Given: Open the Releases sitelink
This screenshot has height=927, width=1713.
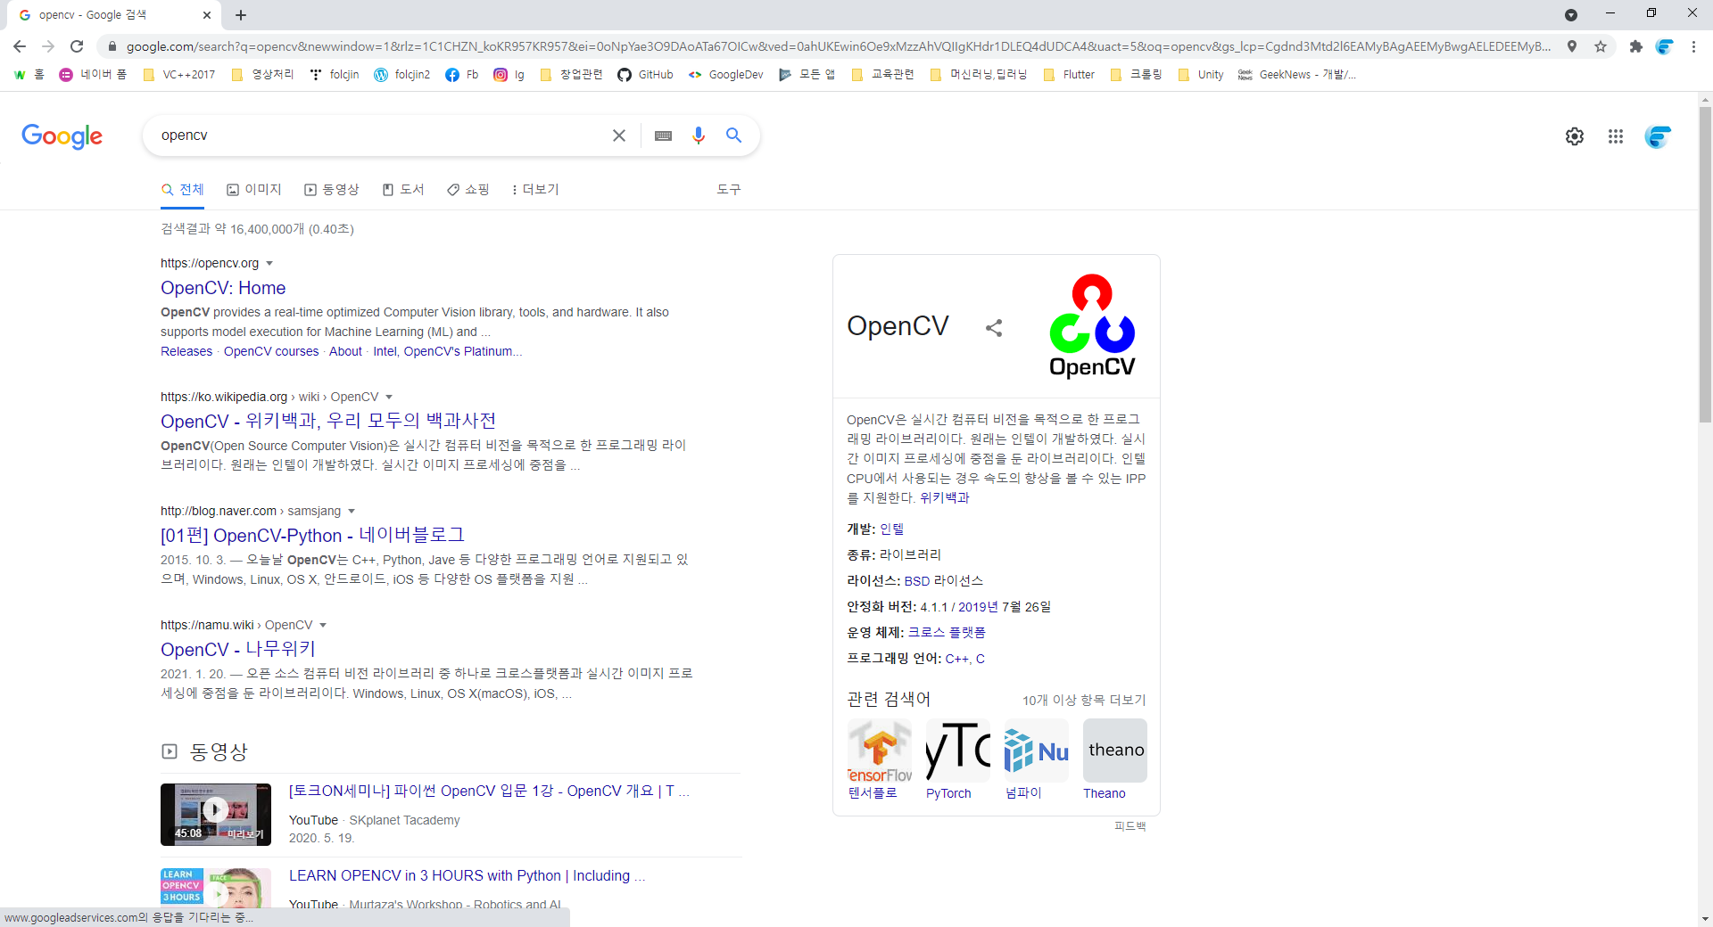Looking at the screenshot, I should [186, 352].
